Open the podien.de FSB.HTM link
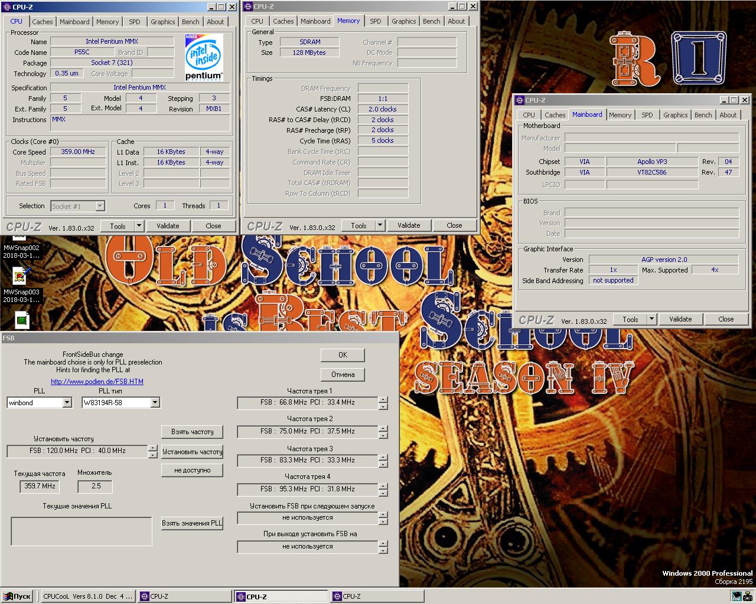 point(97,382)
